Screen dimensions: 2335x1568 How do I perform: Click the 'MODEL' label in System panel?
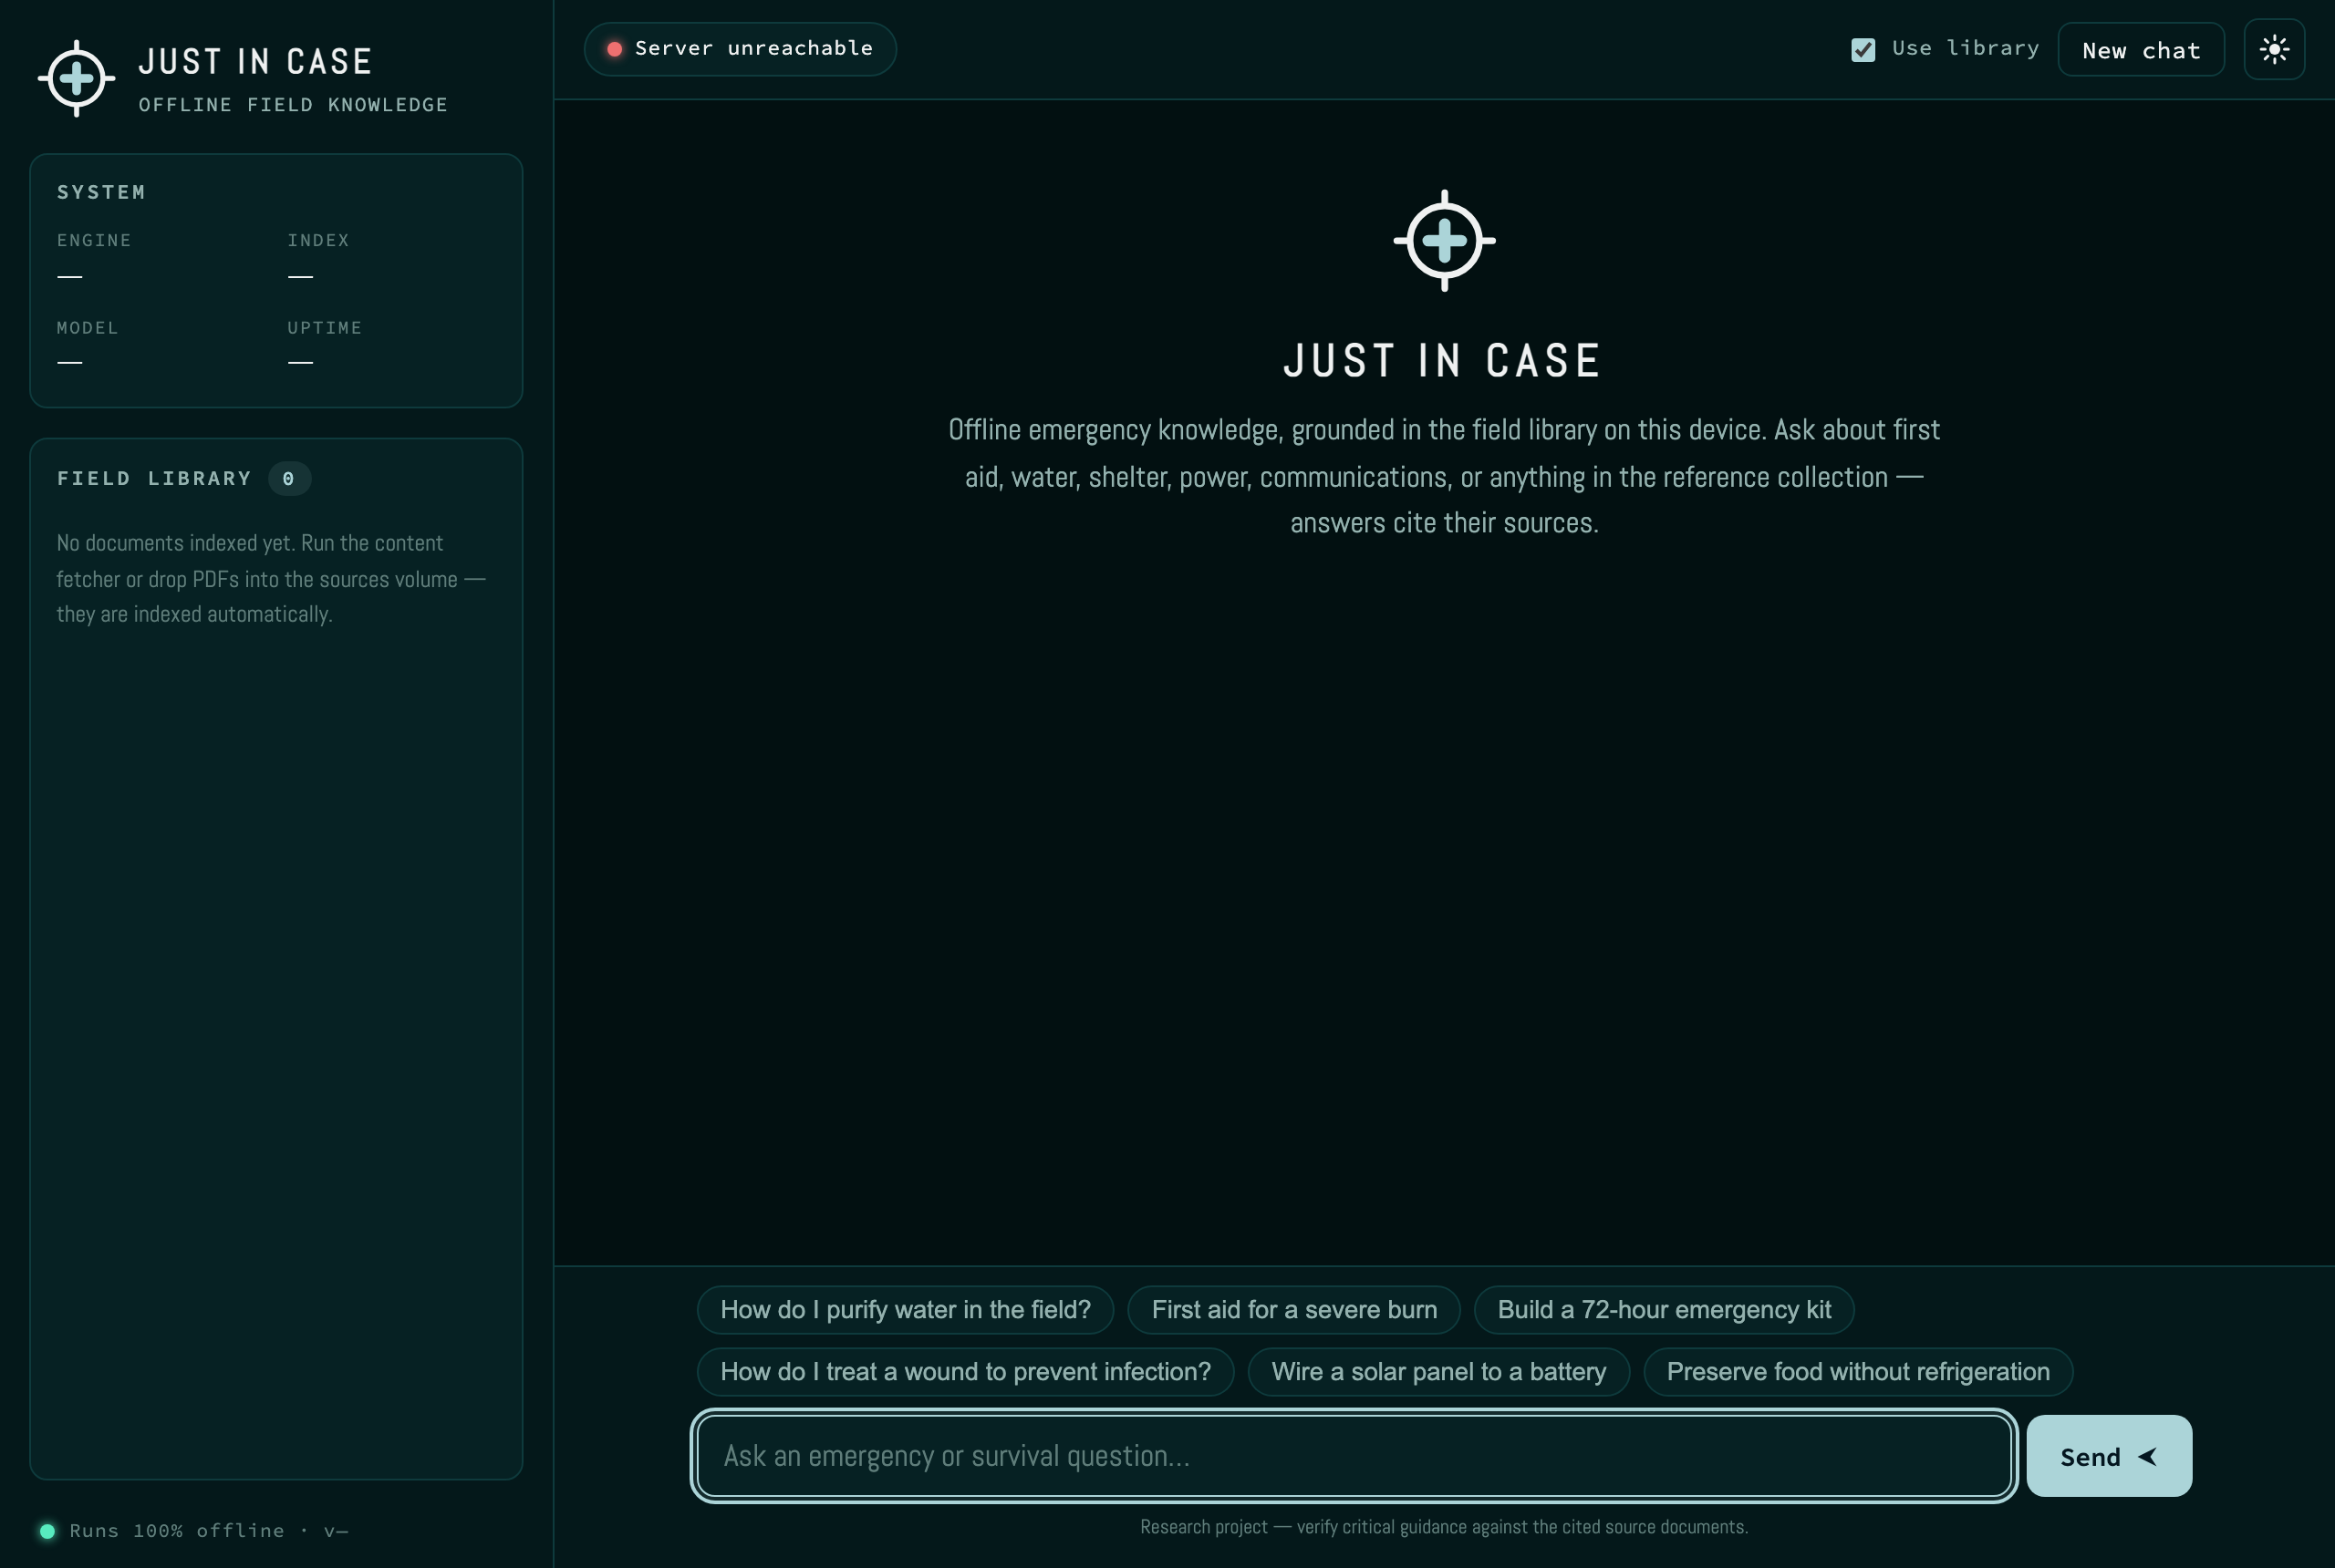click(87, 328)
